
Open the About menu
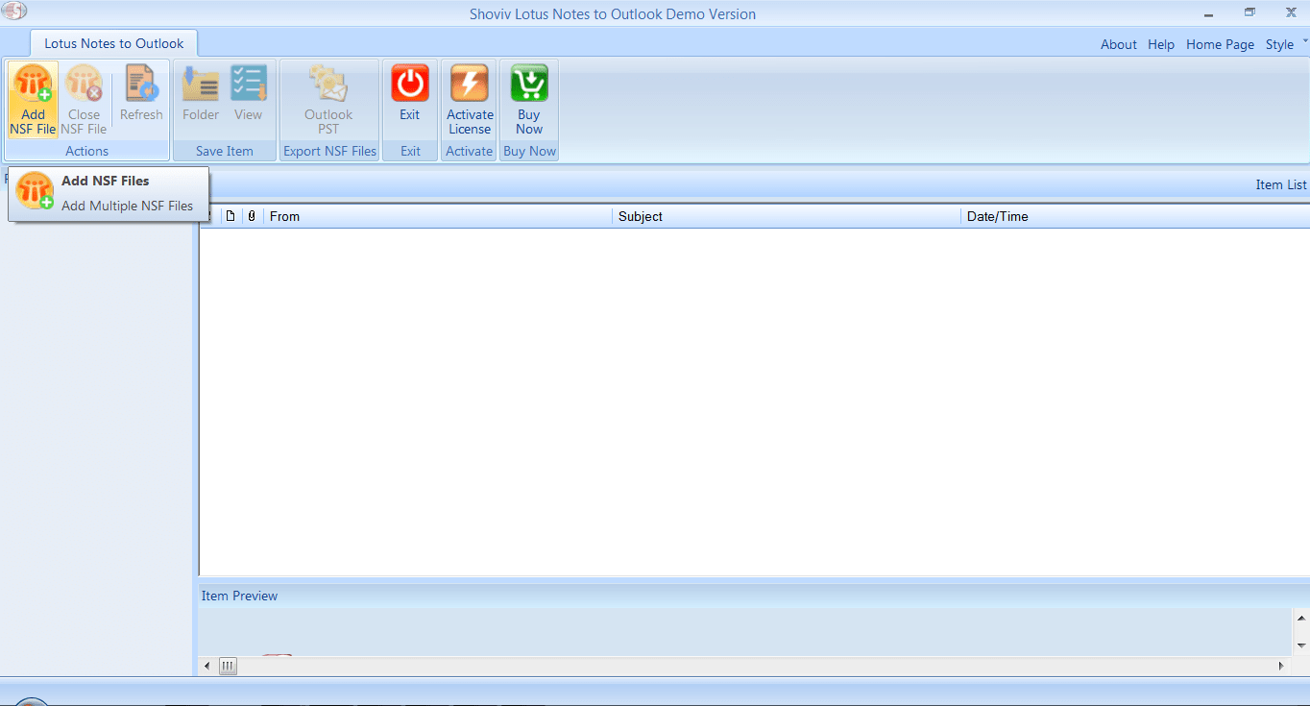pos(1119,44)
